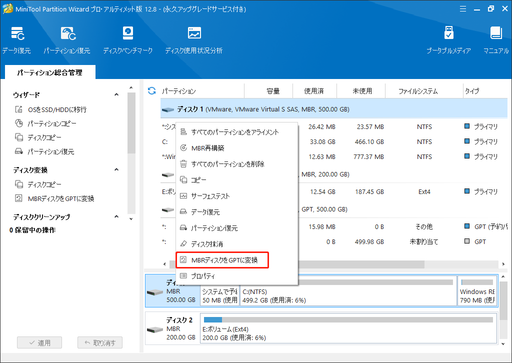Collapse the ディスククリーンアップ section

[116, 217]
